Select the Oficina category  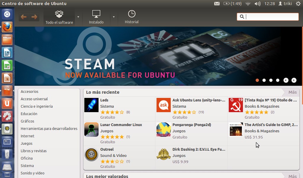click(27, 158)
